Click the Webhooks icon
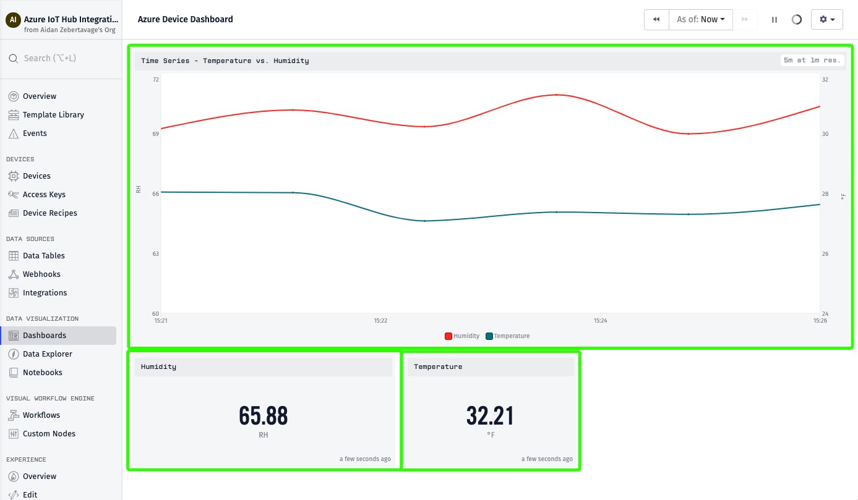 (14, 274)
